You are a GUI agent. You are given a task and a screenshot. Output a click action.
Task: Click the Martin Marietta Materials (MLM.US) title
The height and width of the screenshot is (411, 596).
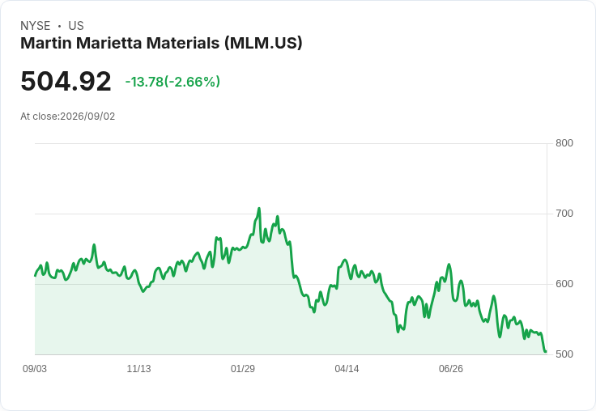(x=161, y=43)
